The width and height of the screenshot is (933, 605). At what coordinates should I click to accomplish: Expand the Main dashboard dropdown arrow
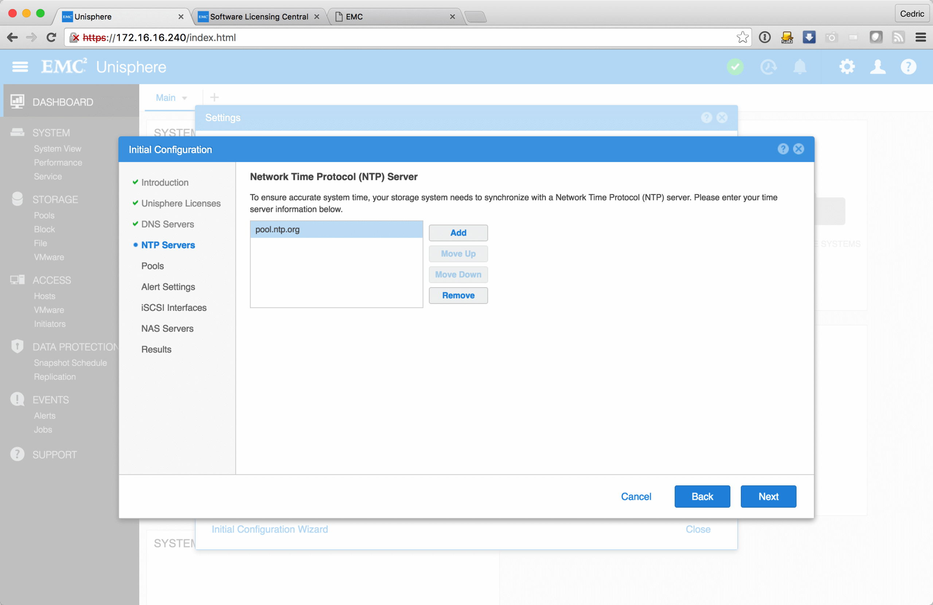coord(185,98)
